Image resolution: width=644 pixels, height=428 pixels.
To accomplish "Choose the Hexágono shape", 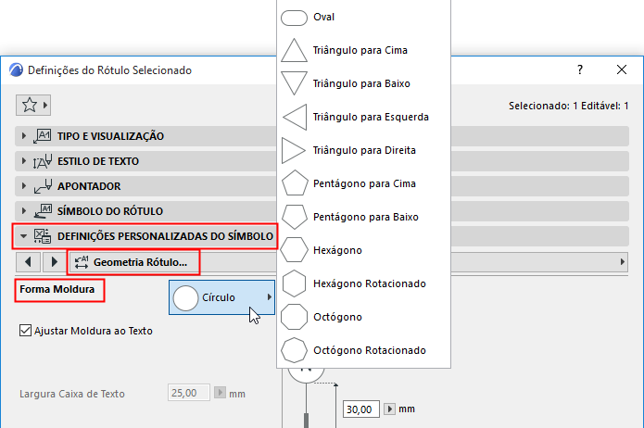I will click(363, 250).
